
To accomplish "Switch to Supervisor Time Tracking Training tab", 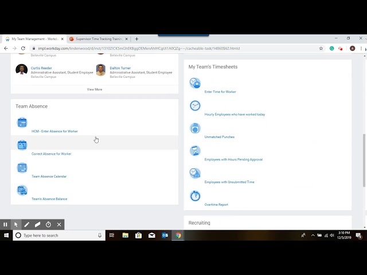I will (x=98, y=39).
